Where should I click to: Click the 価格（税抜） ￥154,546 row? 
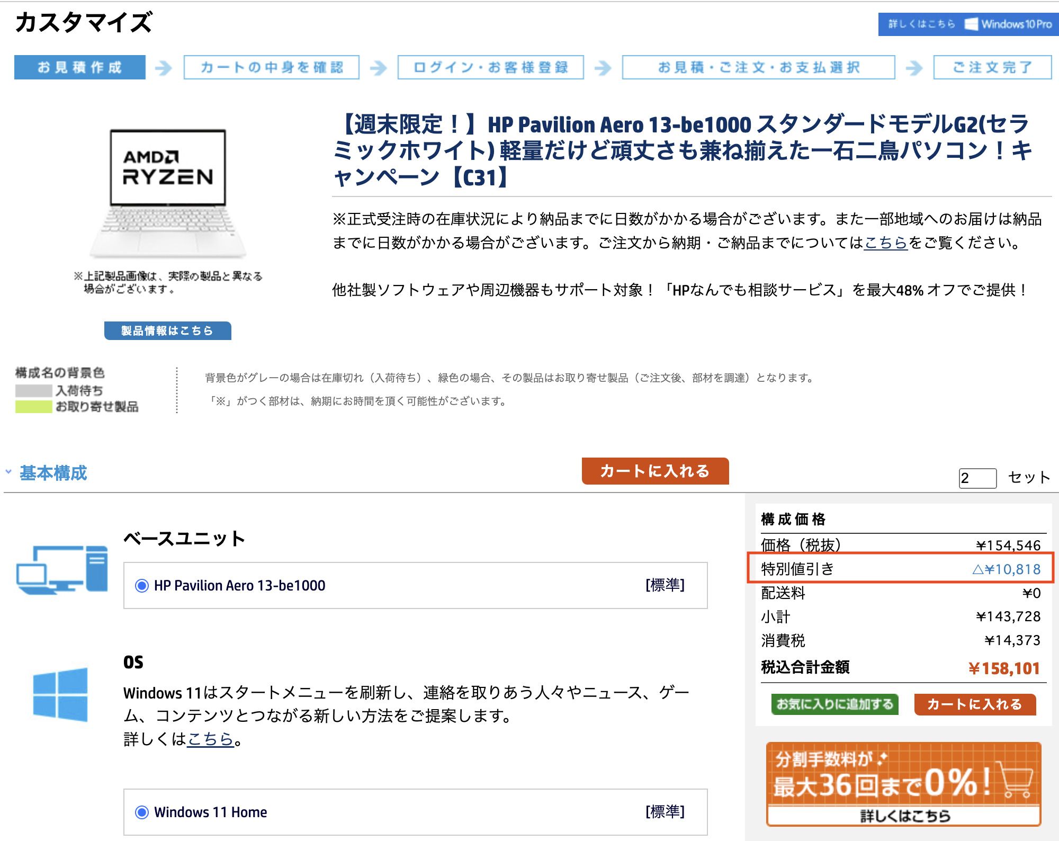pyautogui.click(x=901, y=545)
